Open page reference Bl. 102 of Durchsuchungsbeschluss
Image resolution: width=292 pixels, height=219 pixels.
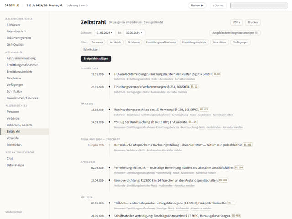pos(204,109)
